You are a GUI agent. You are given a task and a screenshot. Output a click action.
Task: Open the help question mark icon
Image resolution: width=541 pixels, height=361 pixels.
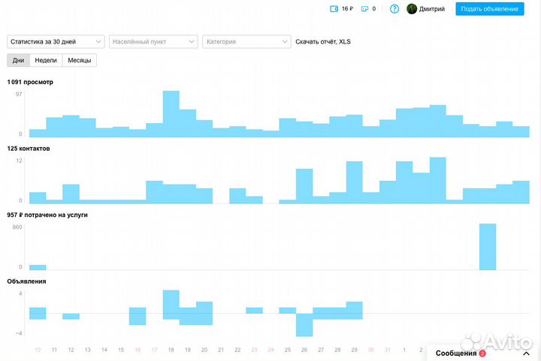click(x=394, y=9)
